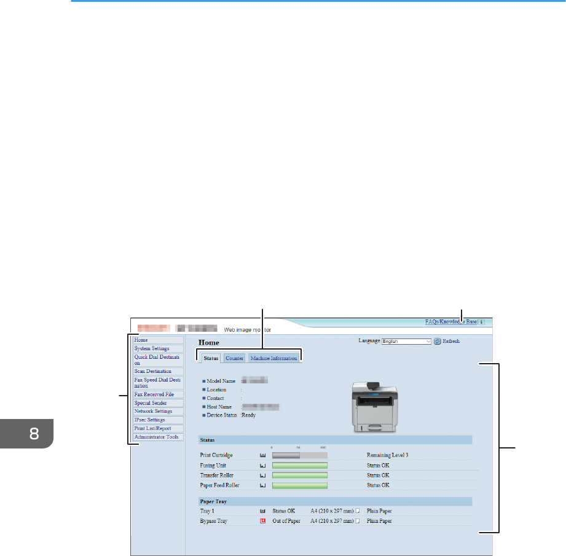
Task: Open the FAQs/Knowledge Base link
Action: [x=451, y=322]
